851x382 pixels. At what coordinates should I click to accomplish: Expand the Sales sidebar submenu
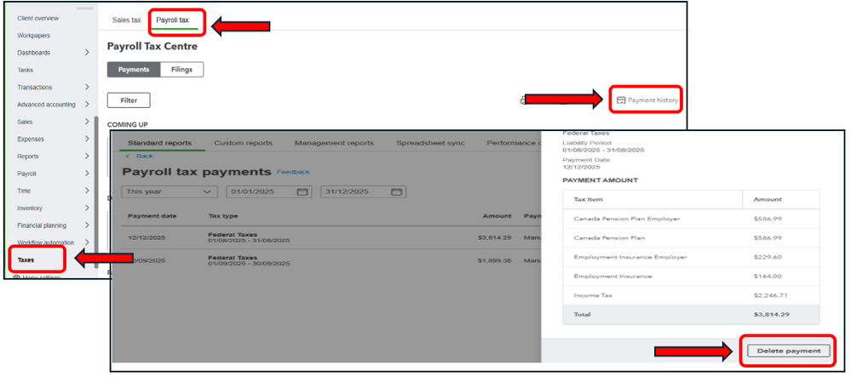point(88,122)
